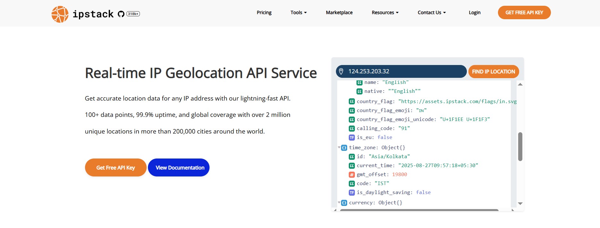Click the object braces icon beside time_zone
Image resolution: width=600 pixels, height=228 pixels.
tap(344, 148)
